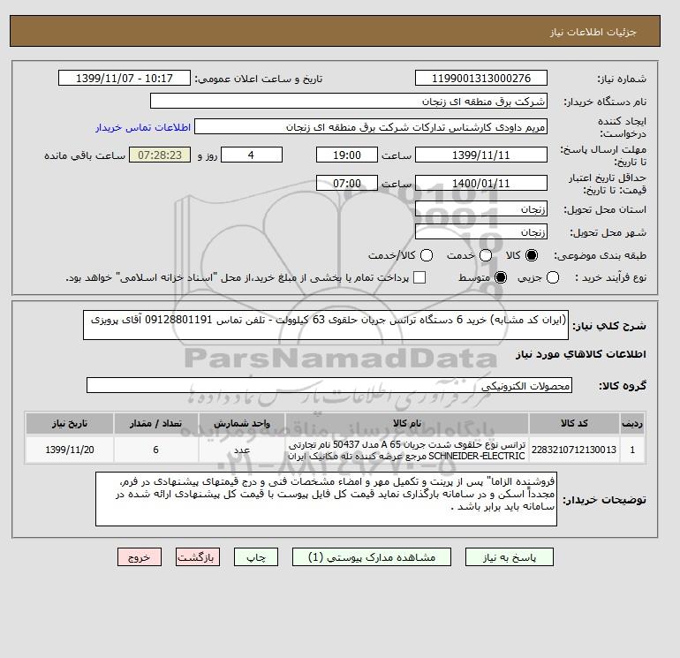The image size is (680, 658).
Task: Click the deadline hour field 19:00
Action: point(347,155)
